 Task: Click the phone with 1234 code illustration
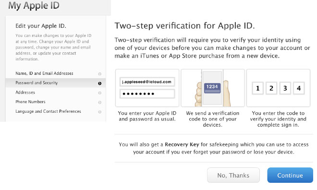click(x=213, y=88)
